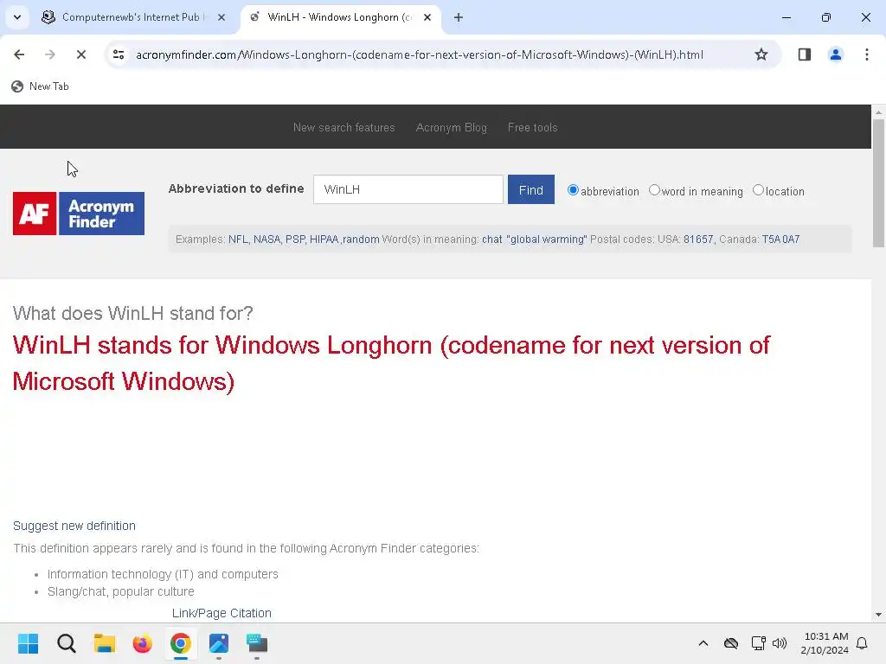Click the 81657 postal code example
Screen dimensions: 886x664
coord(698,239)
